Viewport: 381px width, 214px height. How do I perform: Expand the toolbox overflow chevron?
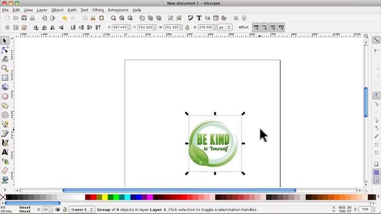(5, 190)
